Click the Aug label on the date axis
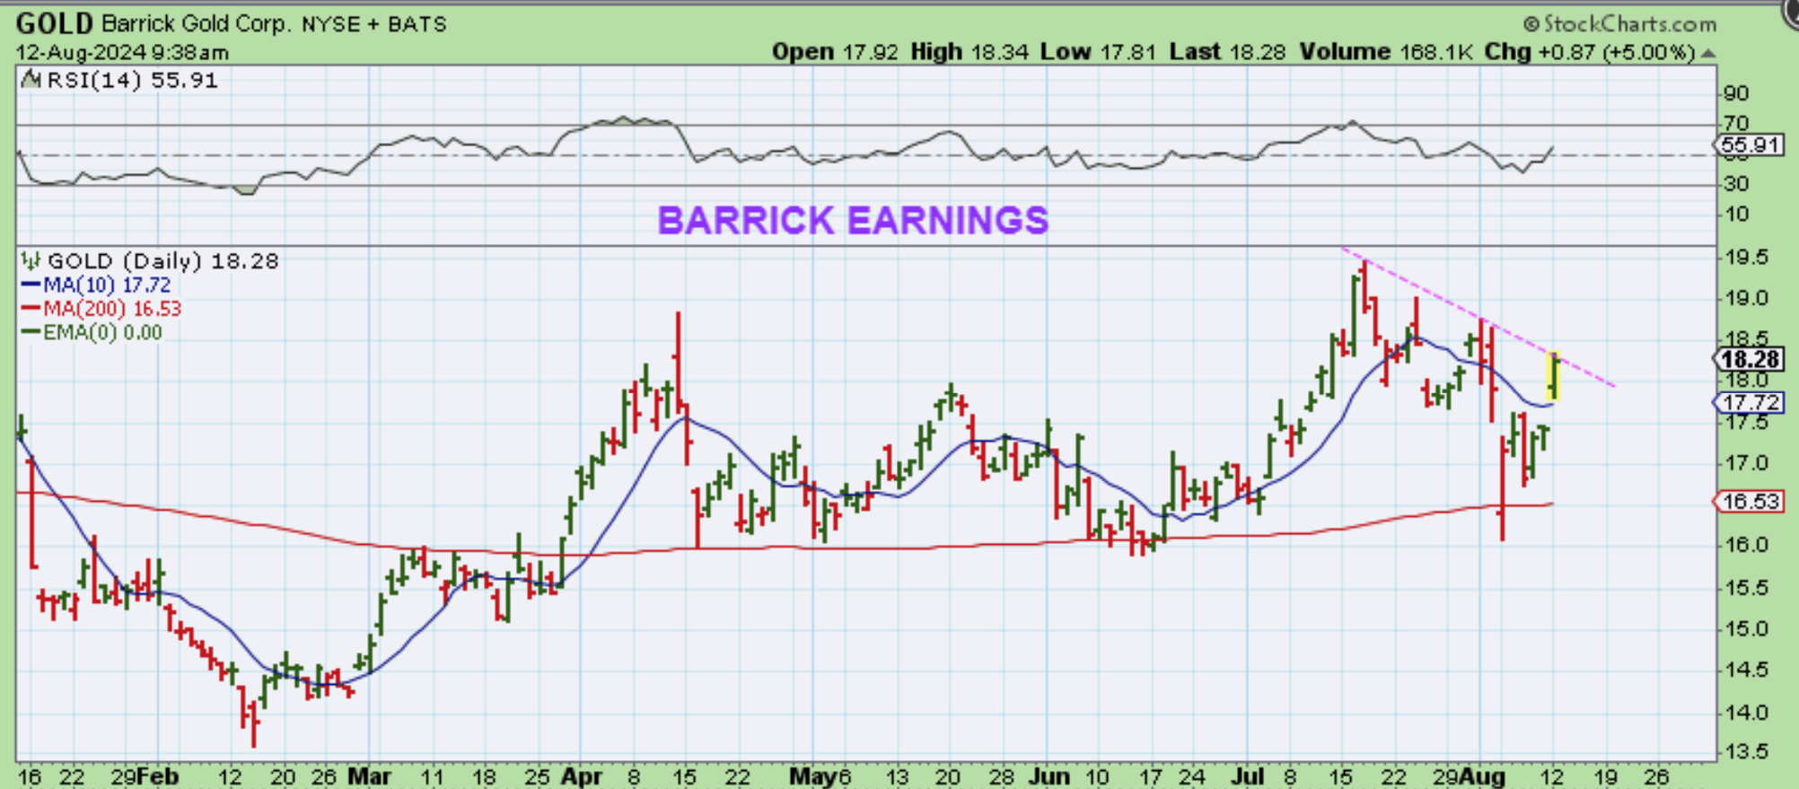This screenshot has width=1799, height=789. [1481, 776]
